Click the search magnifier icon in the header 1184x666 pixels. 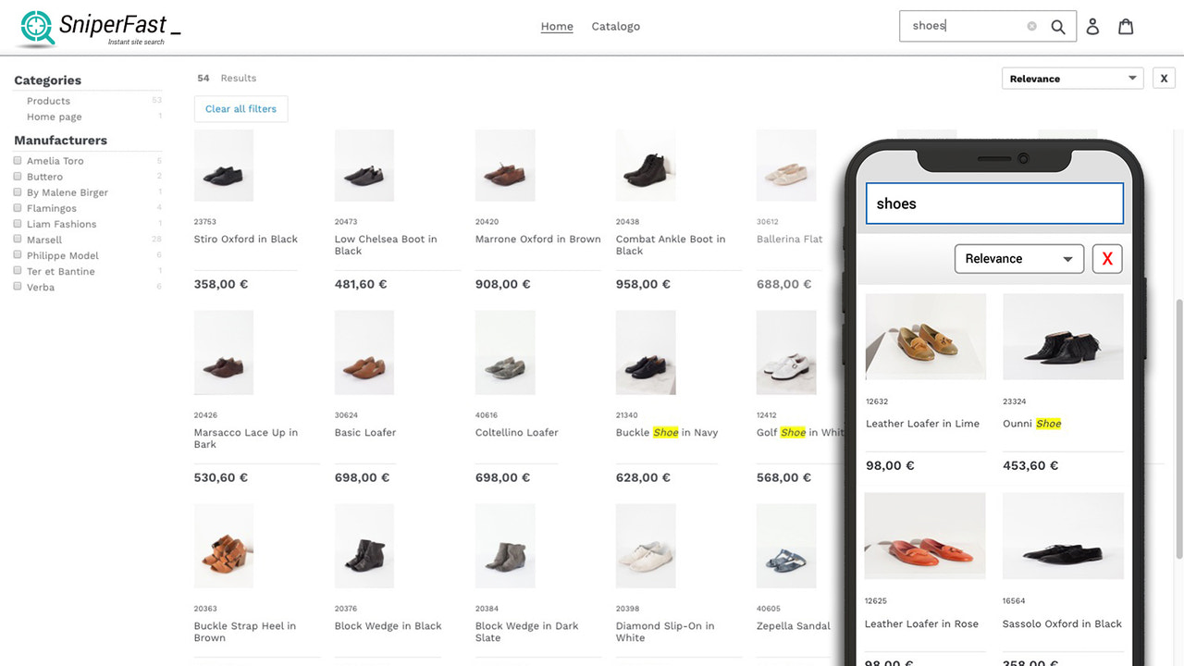pyautogui.click(x=1057, y=26)
